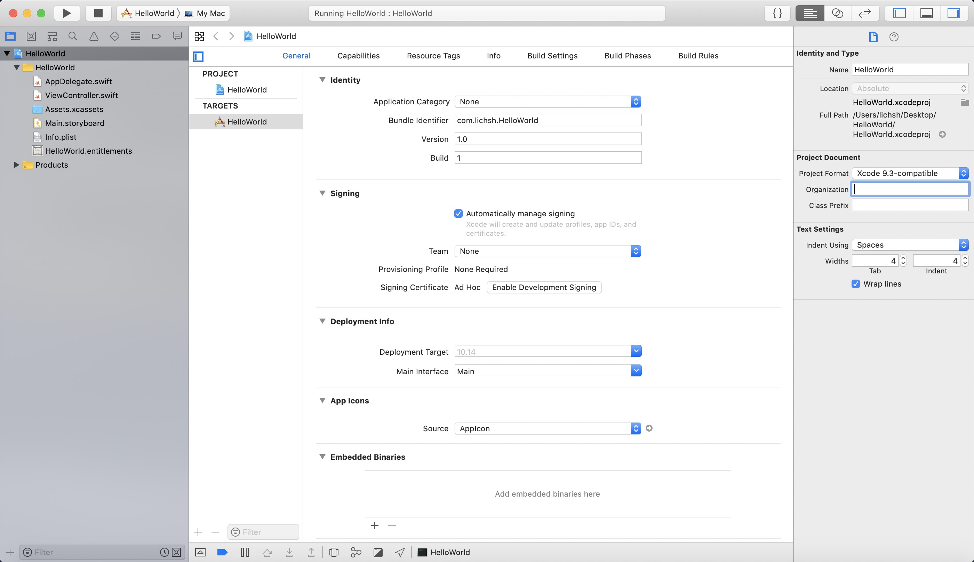Show the Version editor
Image resolution: width=974 pixels, height=562 pixels.
[x=865, y=13]
